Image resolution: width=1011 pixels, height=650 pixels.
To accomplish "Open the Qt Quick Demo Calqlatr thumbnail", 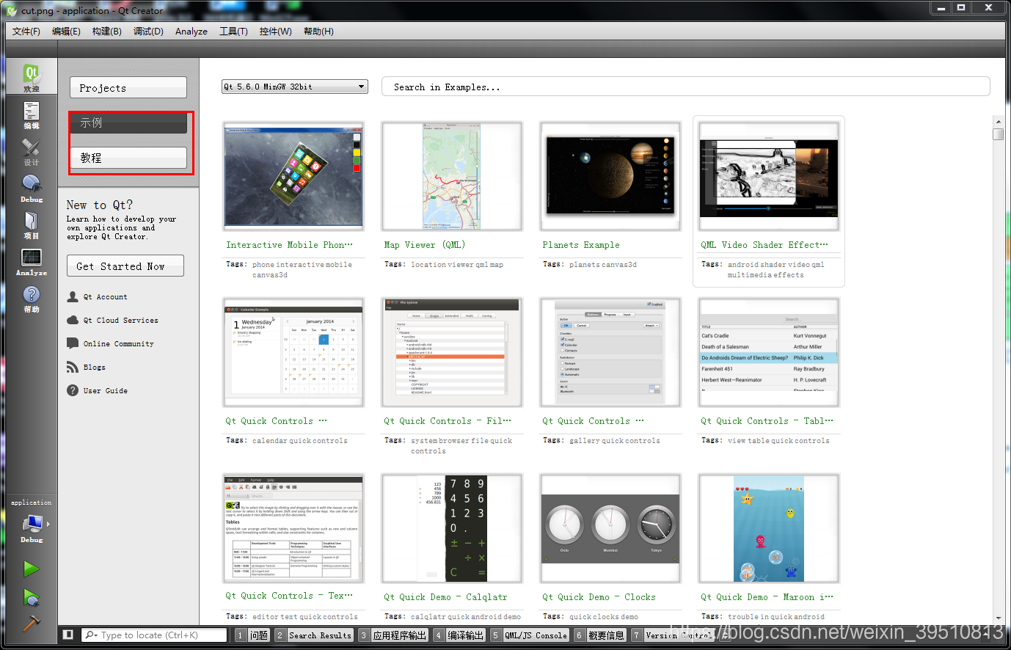I will pos(452,528).
